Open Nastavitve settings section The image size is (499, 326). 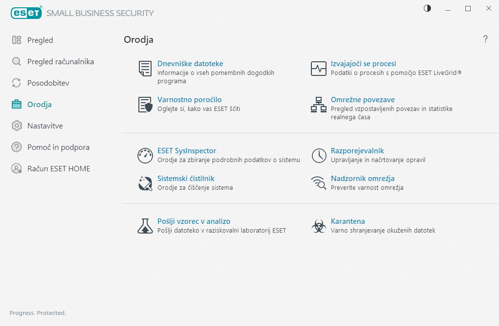pos(45,126)
